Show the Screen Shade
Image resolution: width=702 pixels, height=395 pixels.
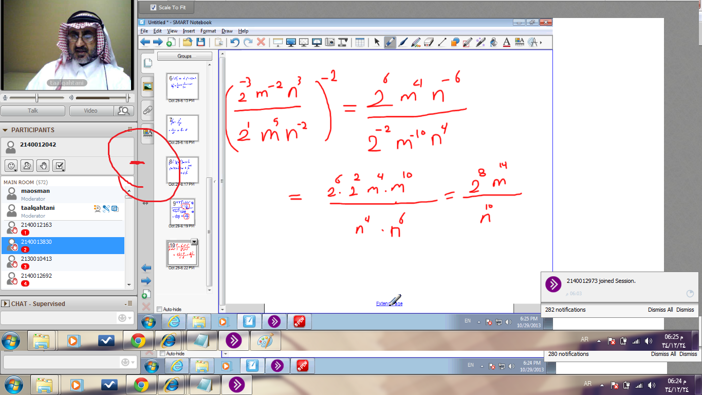point(278,42)
